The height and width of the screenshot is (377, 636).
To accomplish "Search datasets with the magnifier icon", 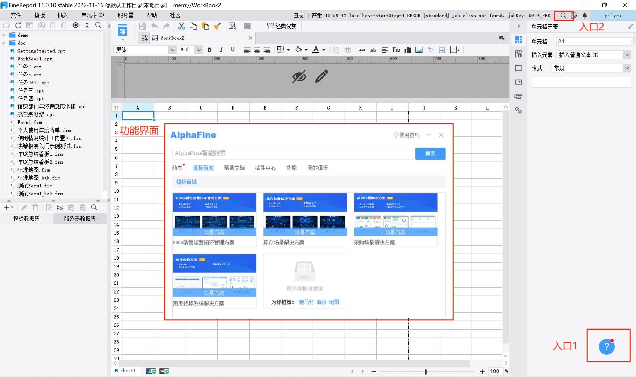I will [94, 207].
